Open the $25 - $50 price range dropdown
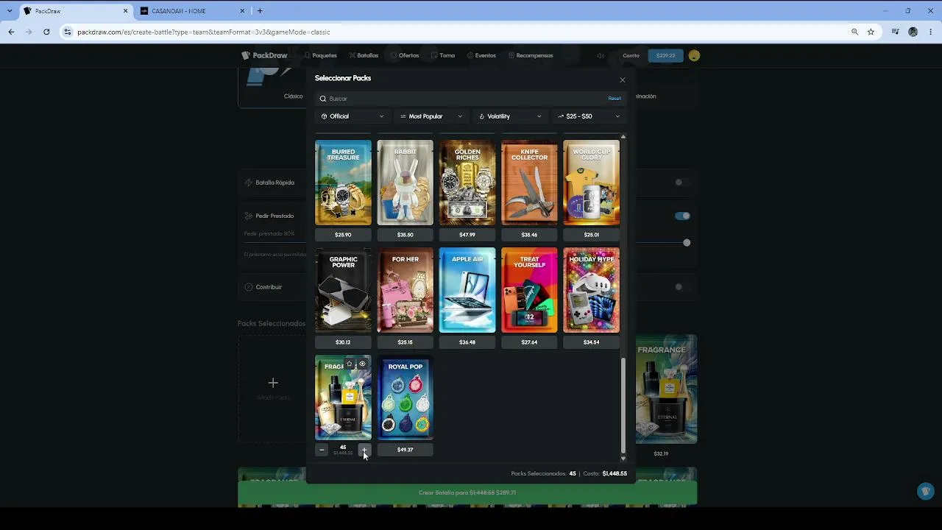 [589, 116]
